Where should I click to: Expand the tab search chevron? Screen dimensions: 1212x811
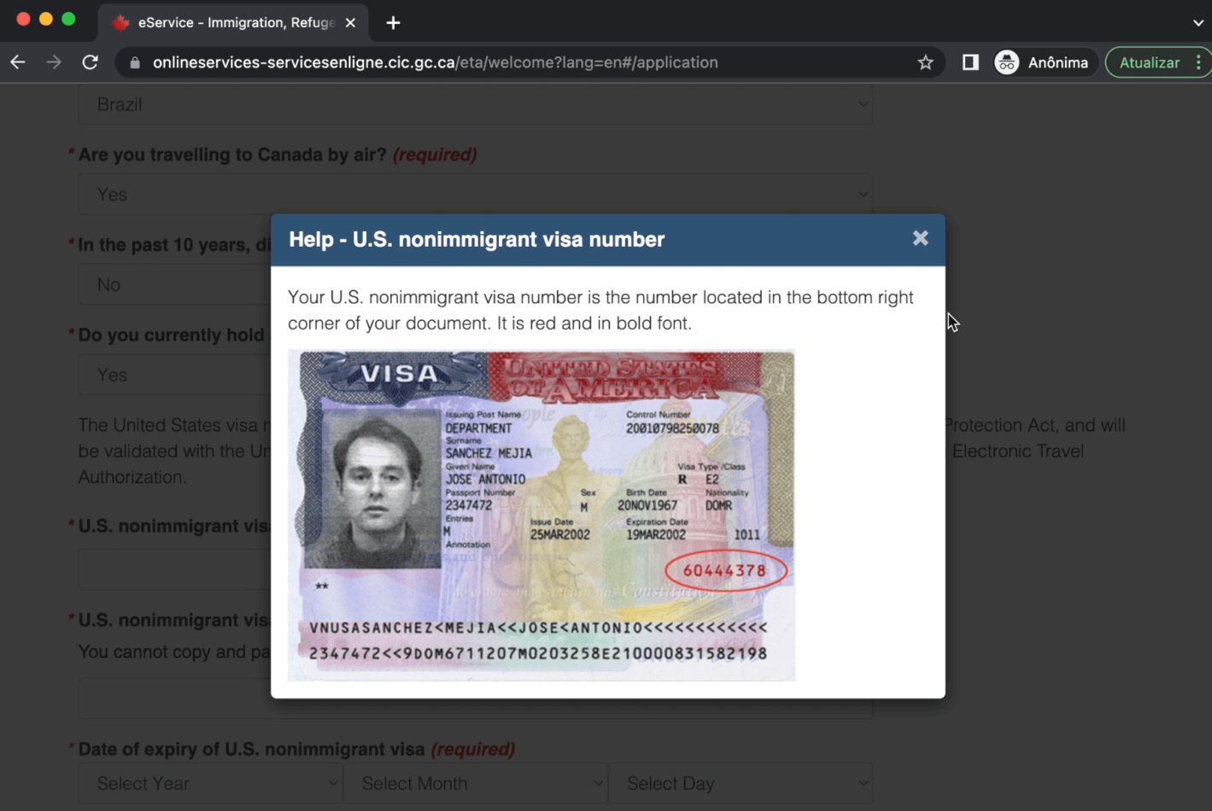(x=1198, y=23)
